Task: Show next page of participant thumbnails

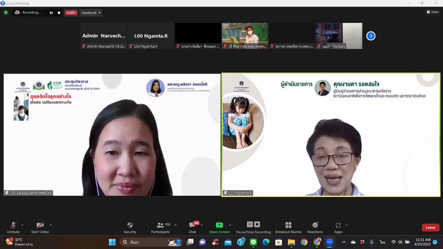Action: click(x=371, y=36)
